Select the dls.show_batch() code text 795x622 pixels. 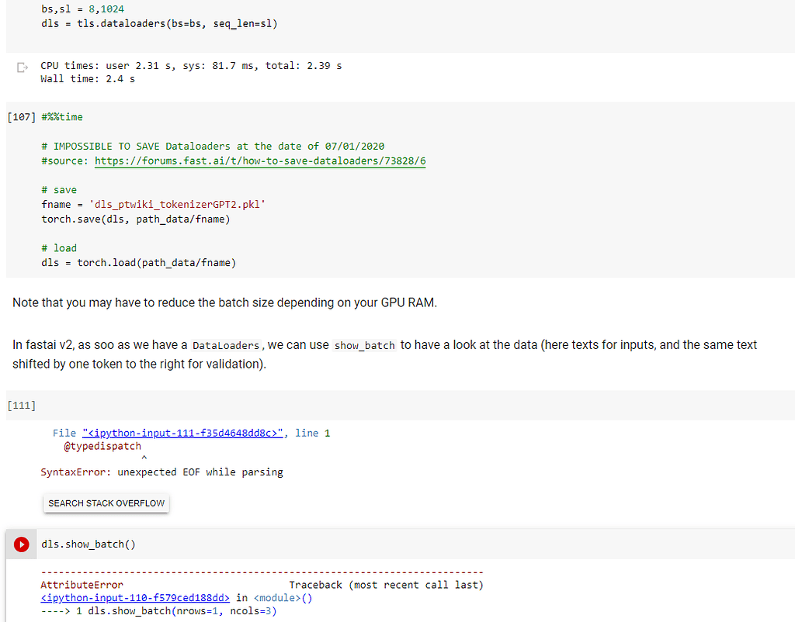point(88,544)
